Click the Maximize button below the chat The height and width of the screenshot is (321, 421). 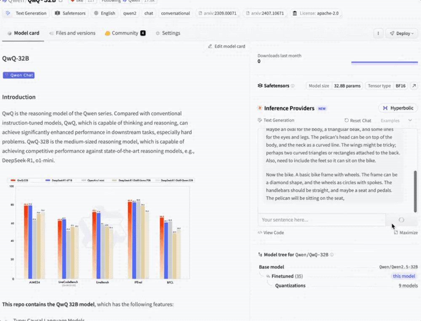point(406,233)
